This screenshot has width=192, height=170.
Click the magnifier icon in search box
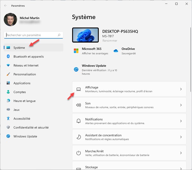coord(59,35)
